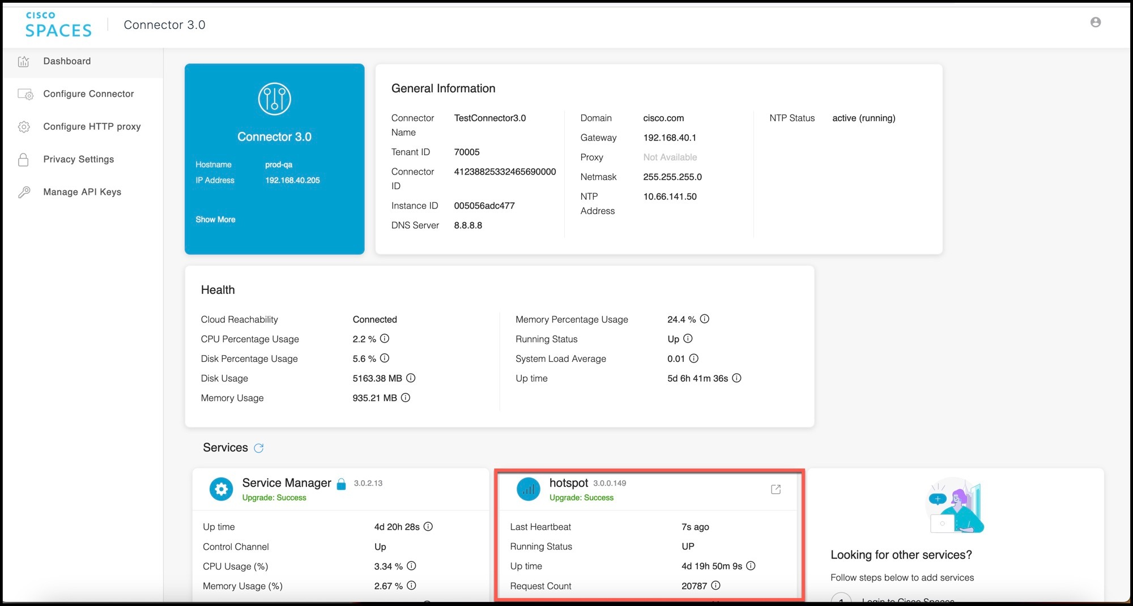Click the Configure Connector gear icon

tap(24, 94)
